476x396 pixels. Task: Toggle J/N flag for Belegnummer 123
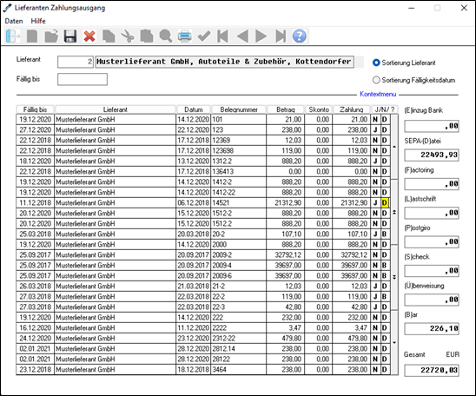375,130
